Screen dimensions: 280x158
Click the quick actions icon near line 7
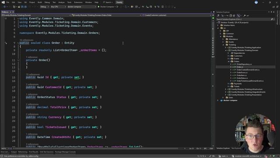point(6,43)
